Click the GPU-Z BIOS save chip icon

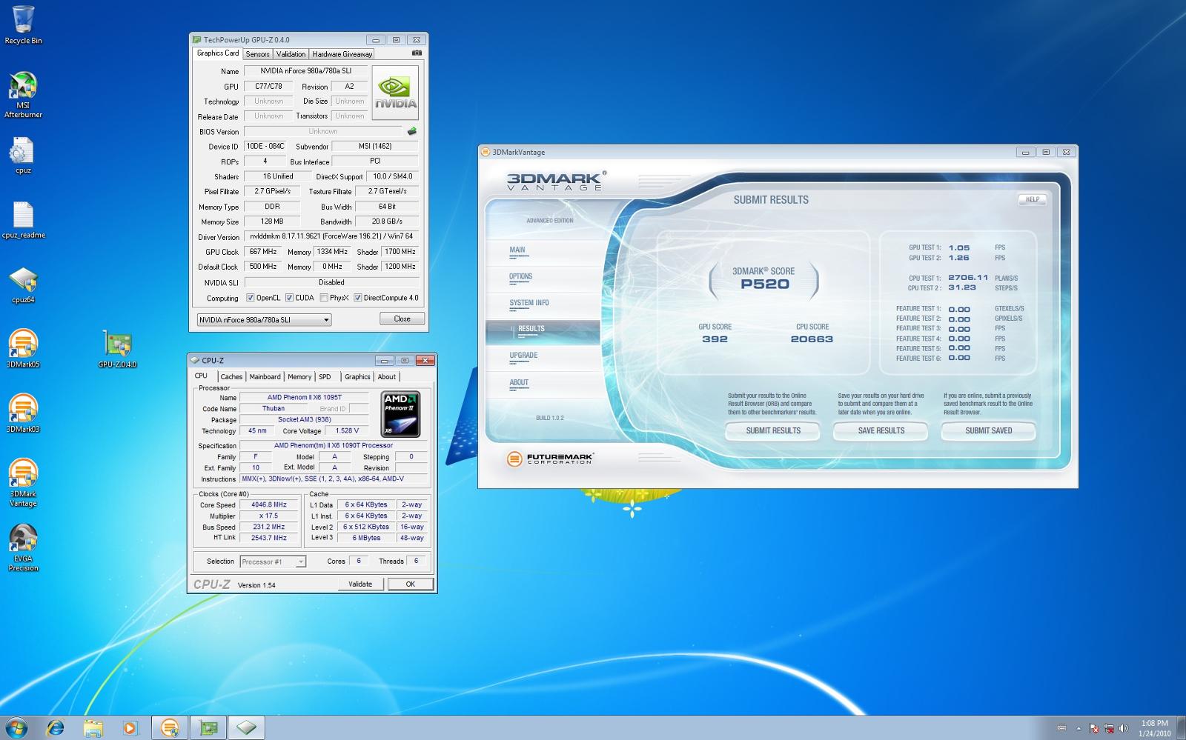411,131
